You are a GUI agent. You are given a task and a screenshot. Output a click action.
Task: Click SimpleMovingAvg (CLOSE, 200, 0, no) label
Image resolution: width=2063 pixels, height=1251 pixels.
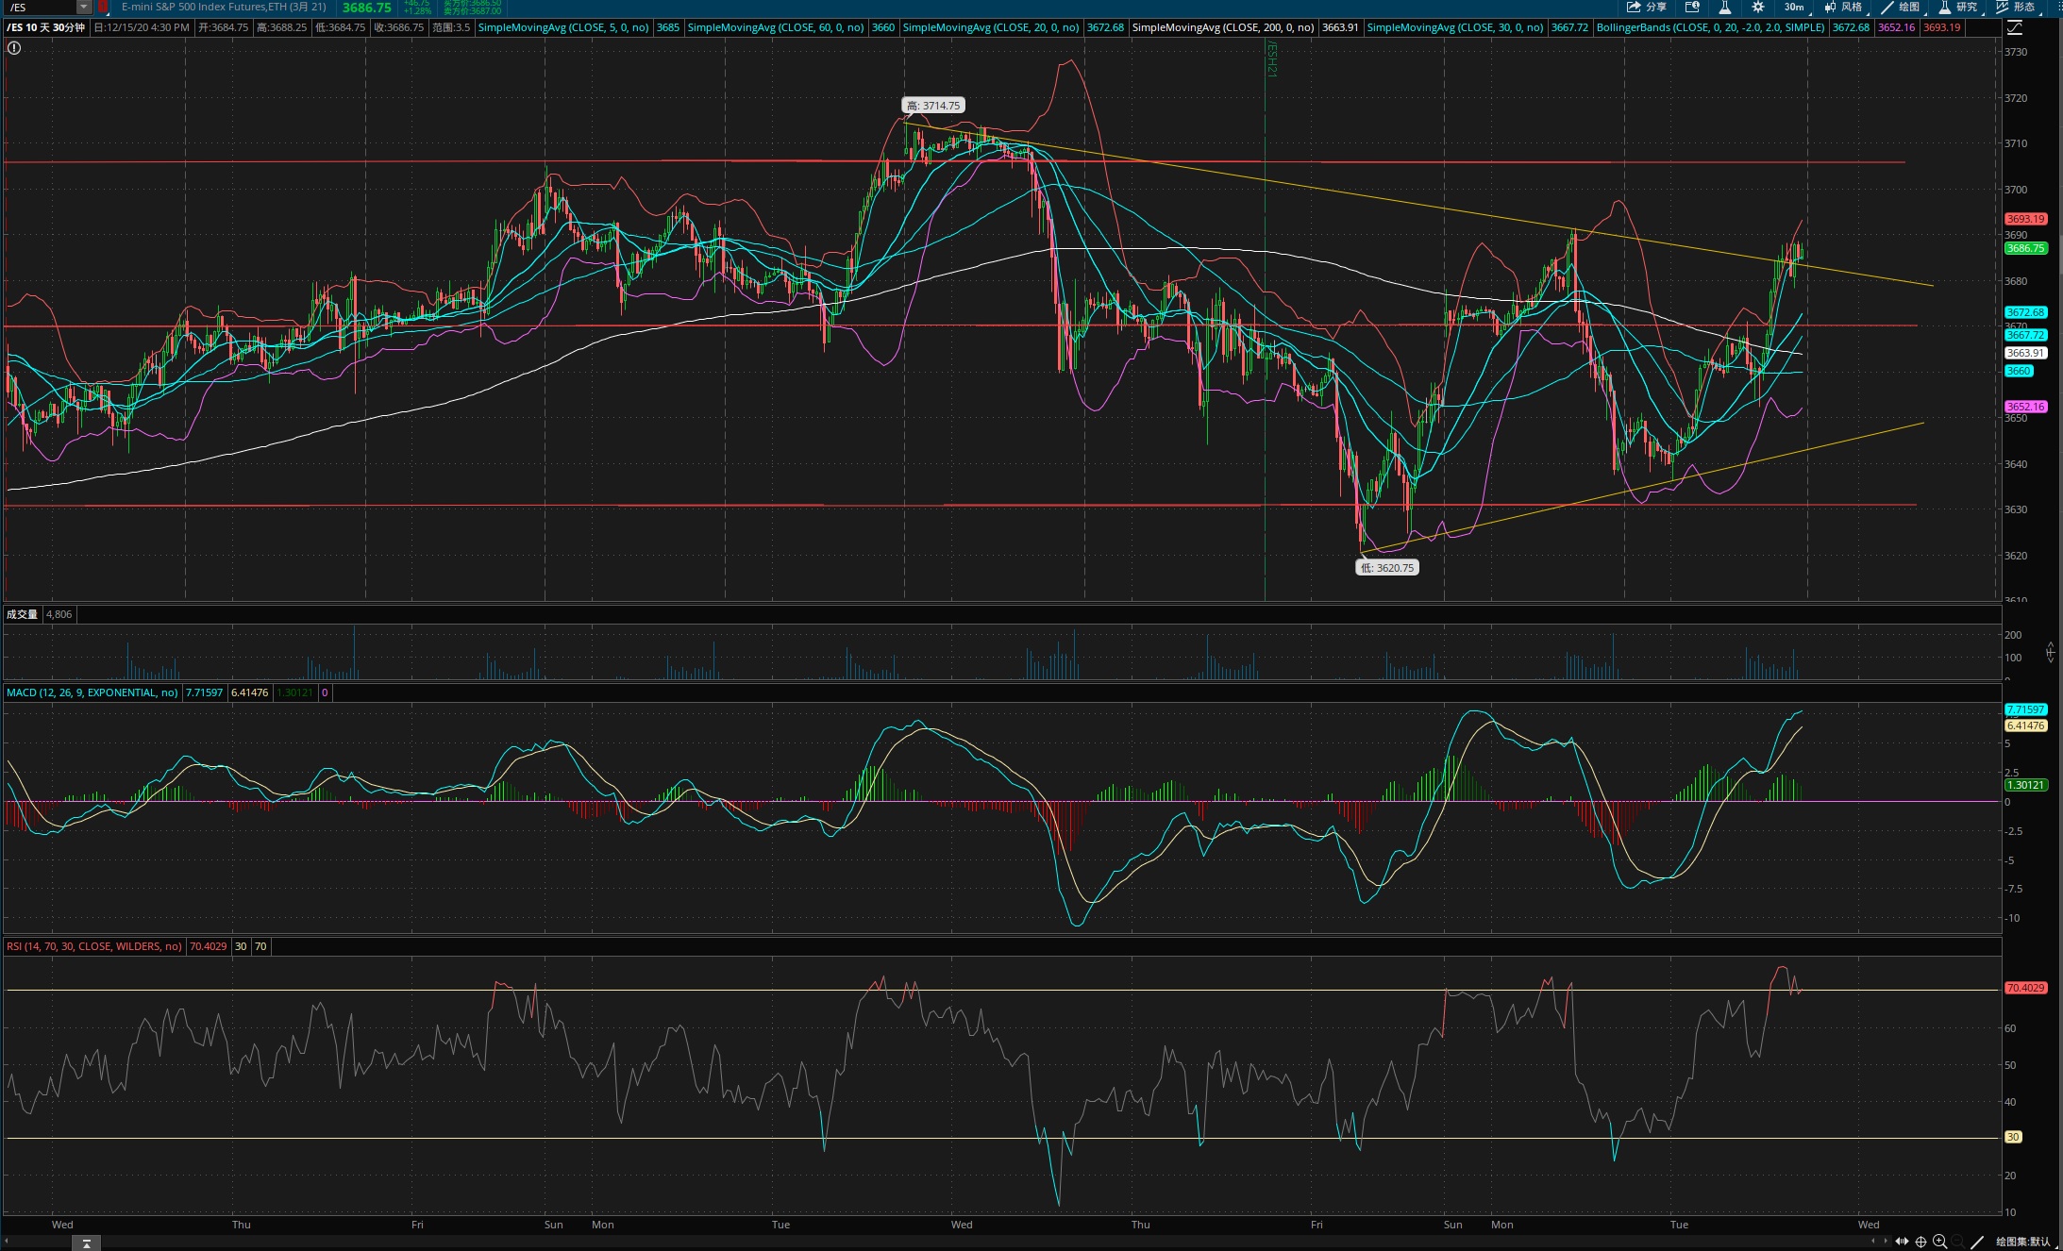1223,27
